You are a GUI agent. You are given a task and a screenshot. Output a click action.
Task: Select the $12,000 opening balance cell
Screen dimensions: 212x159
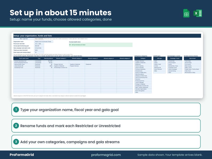49,61
